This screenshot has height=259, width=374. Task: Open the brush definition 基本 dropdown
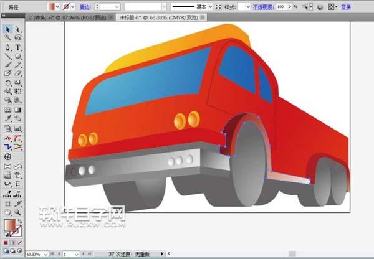click(x=210, y=7)
